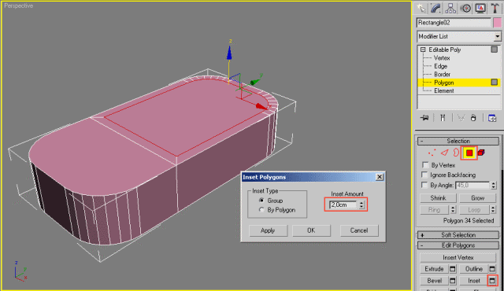Select Edge sub-object icon in Selection
This screenshot has height=291, width=504.
[444, 153]
